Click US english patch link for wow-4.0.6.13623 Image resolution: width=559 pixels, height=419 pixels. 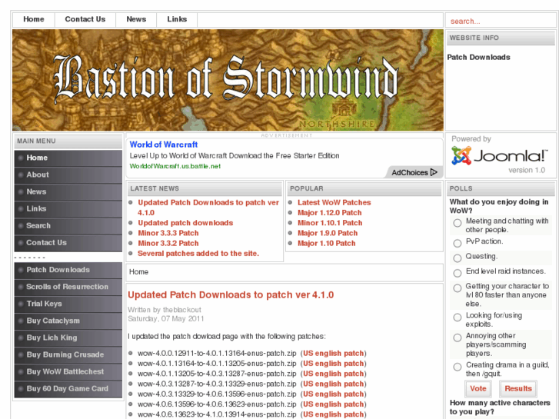[x=334, y=414]
